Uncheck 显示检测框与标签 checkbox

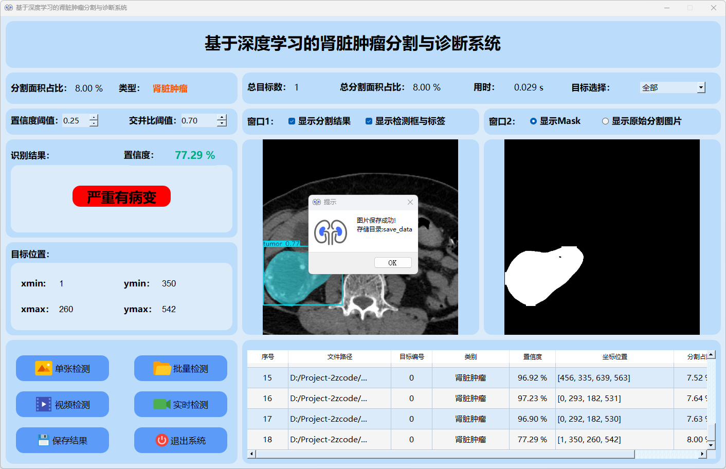(369, 121)
